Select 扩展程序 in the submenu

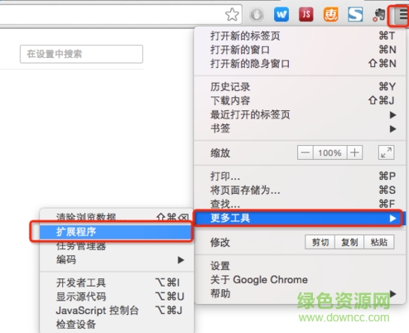click(115, 232)
